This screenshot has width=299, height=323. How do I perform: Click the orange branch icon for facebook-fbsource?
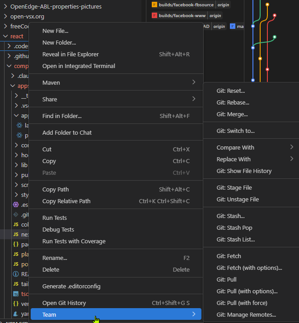[154, 5]
